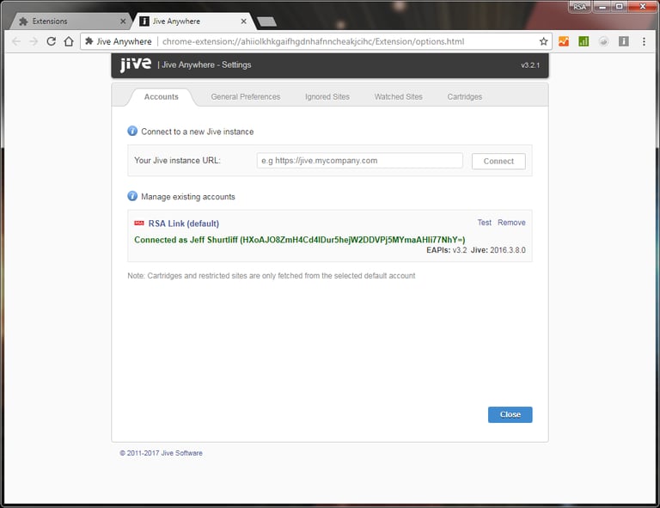
Task: Test the RSA Link account
Action: tap(484, 223)
